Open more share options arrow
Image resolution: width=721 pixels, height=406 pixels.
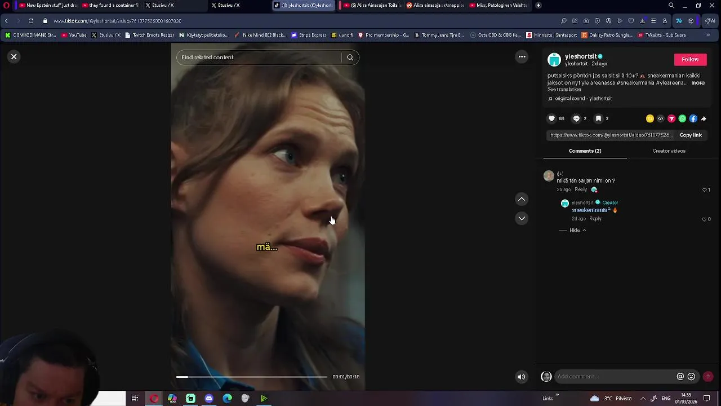click(704, 119)
